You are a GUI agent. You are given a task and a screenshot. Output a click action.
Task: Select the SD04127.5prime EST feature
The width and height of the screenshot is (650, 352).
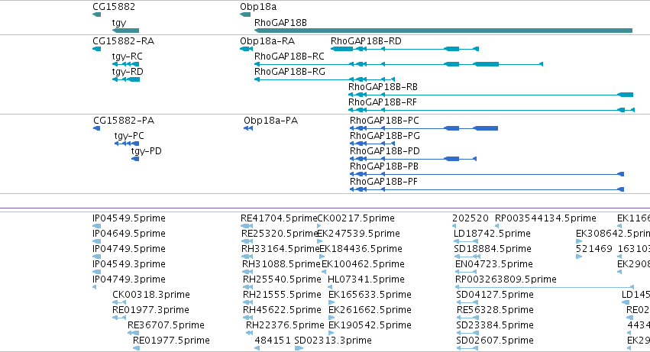click(x=467, y=302)
